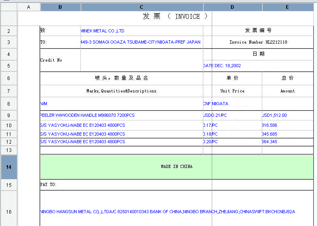Select the invoice title cell 发票 (INVOICE)
The height and width of the screenshot is (226, 317).
point(176,17)
